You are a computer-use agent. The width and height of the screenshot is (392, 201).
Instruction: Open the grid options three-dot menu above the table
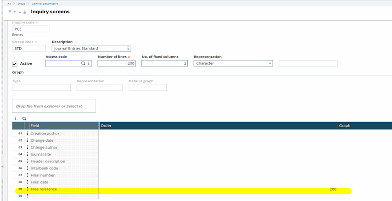pyautogui.click(x=15, y=118)
